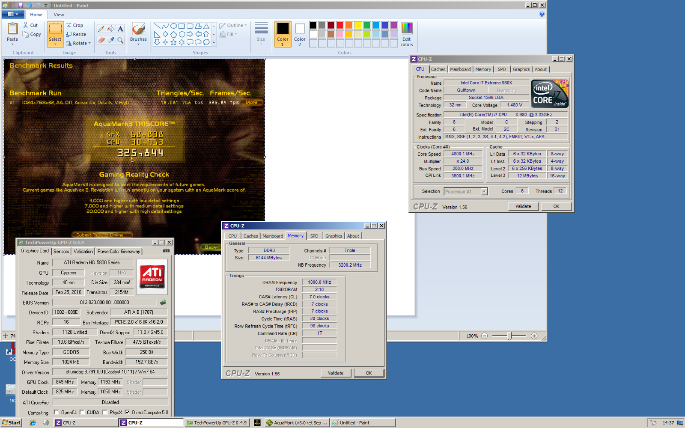Open the Sensors tab in GPU-Z
The width and height of the screenshot is (685, 428).
pos(61,251)
